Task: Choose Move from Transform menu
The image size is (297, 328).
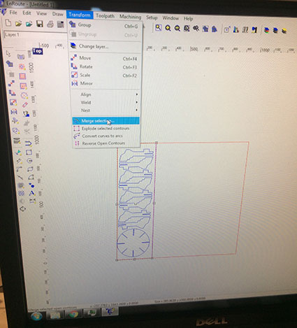Action: tap(106, 58)
